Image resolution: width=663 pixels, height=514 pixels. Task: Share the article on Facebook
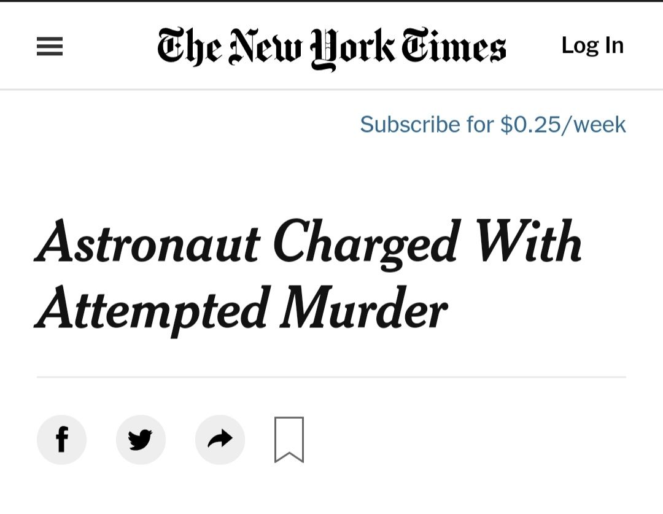click(x=62, y=440)
